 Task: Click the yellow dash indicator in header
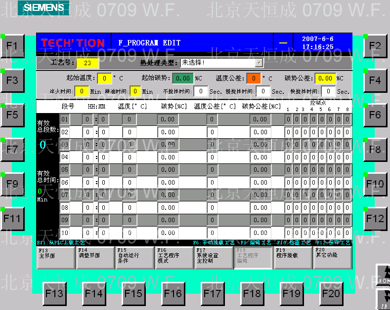click(283, 43)
